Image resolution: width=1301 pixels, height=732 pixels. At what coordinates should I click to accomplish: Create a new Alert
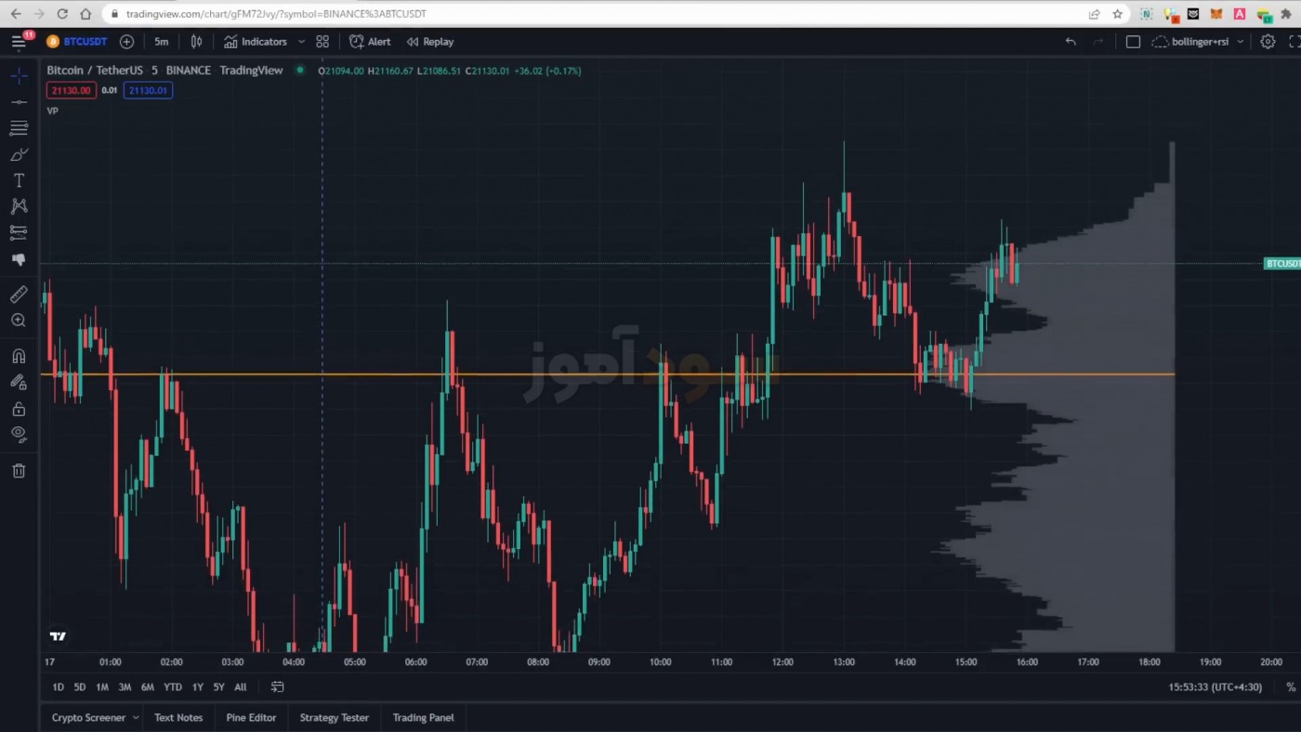[370, 42]
